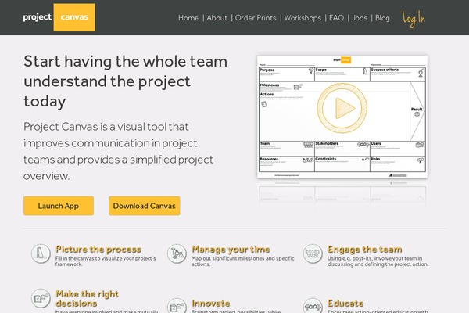Click text 'Fill in the canvas to visualize'
The width and height of the screenshot is (469, 313).
[x=106, y=261]
